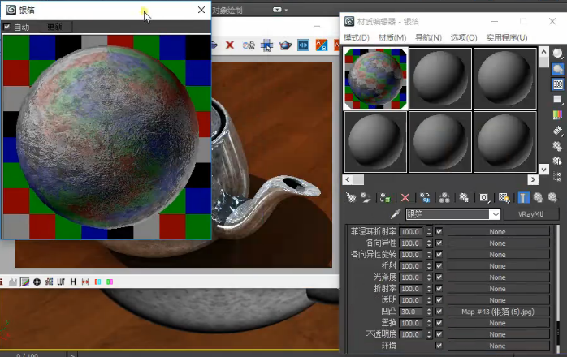
Task: Toggle sRGB icon in VFB toolbar
Action: 49,282
